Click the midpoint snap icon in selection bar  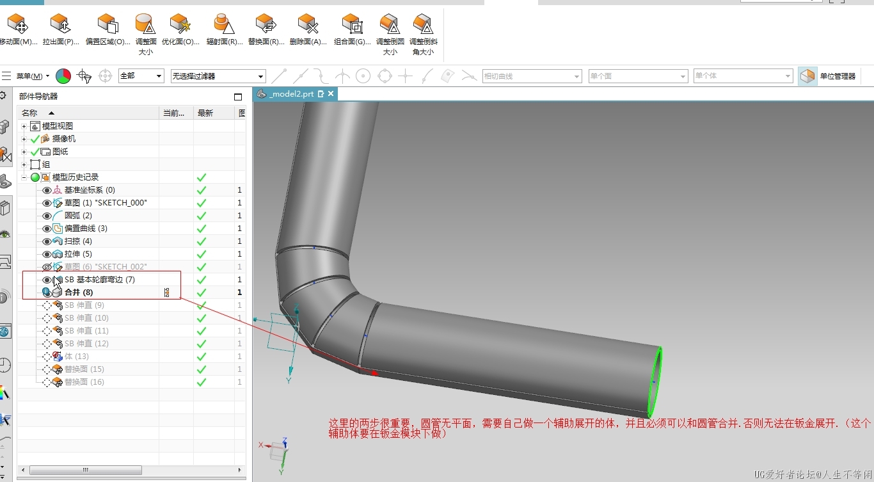(301, 76)
